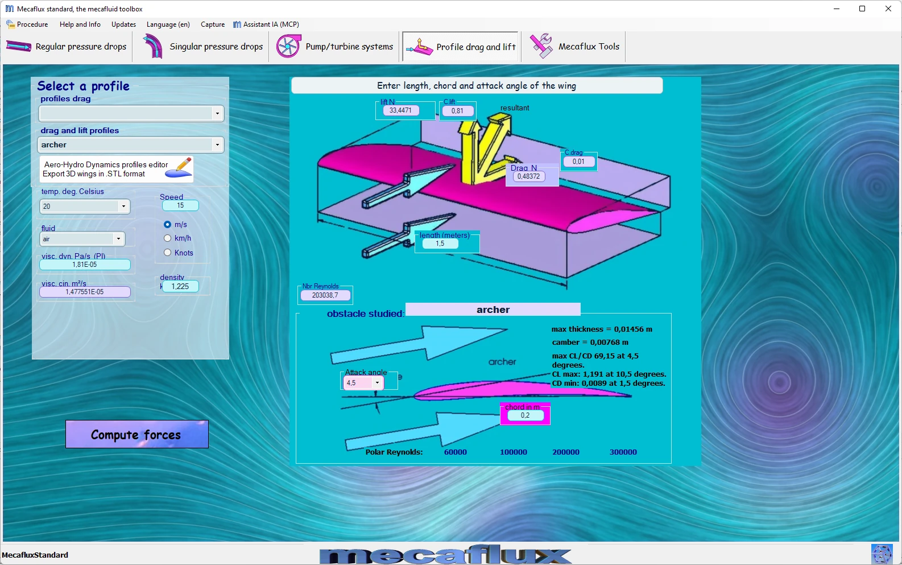Open Singular pressure drops elbow icon

point(152,46)
